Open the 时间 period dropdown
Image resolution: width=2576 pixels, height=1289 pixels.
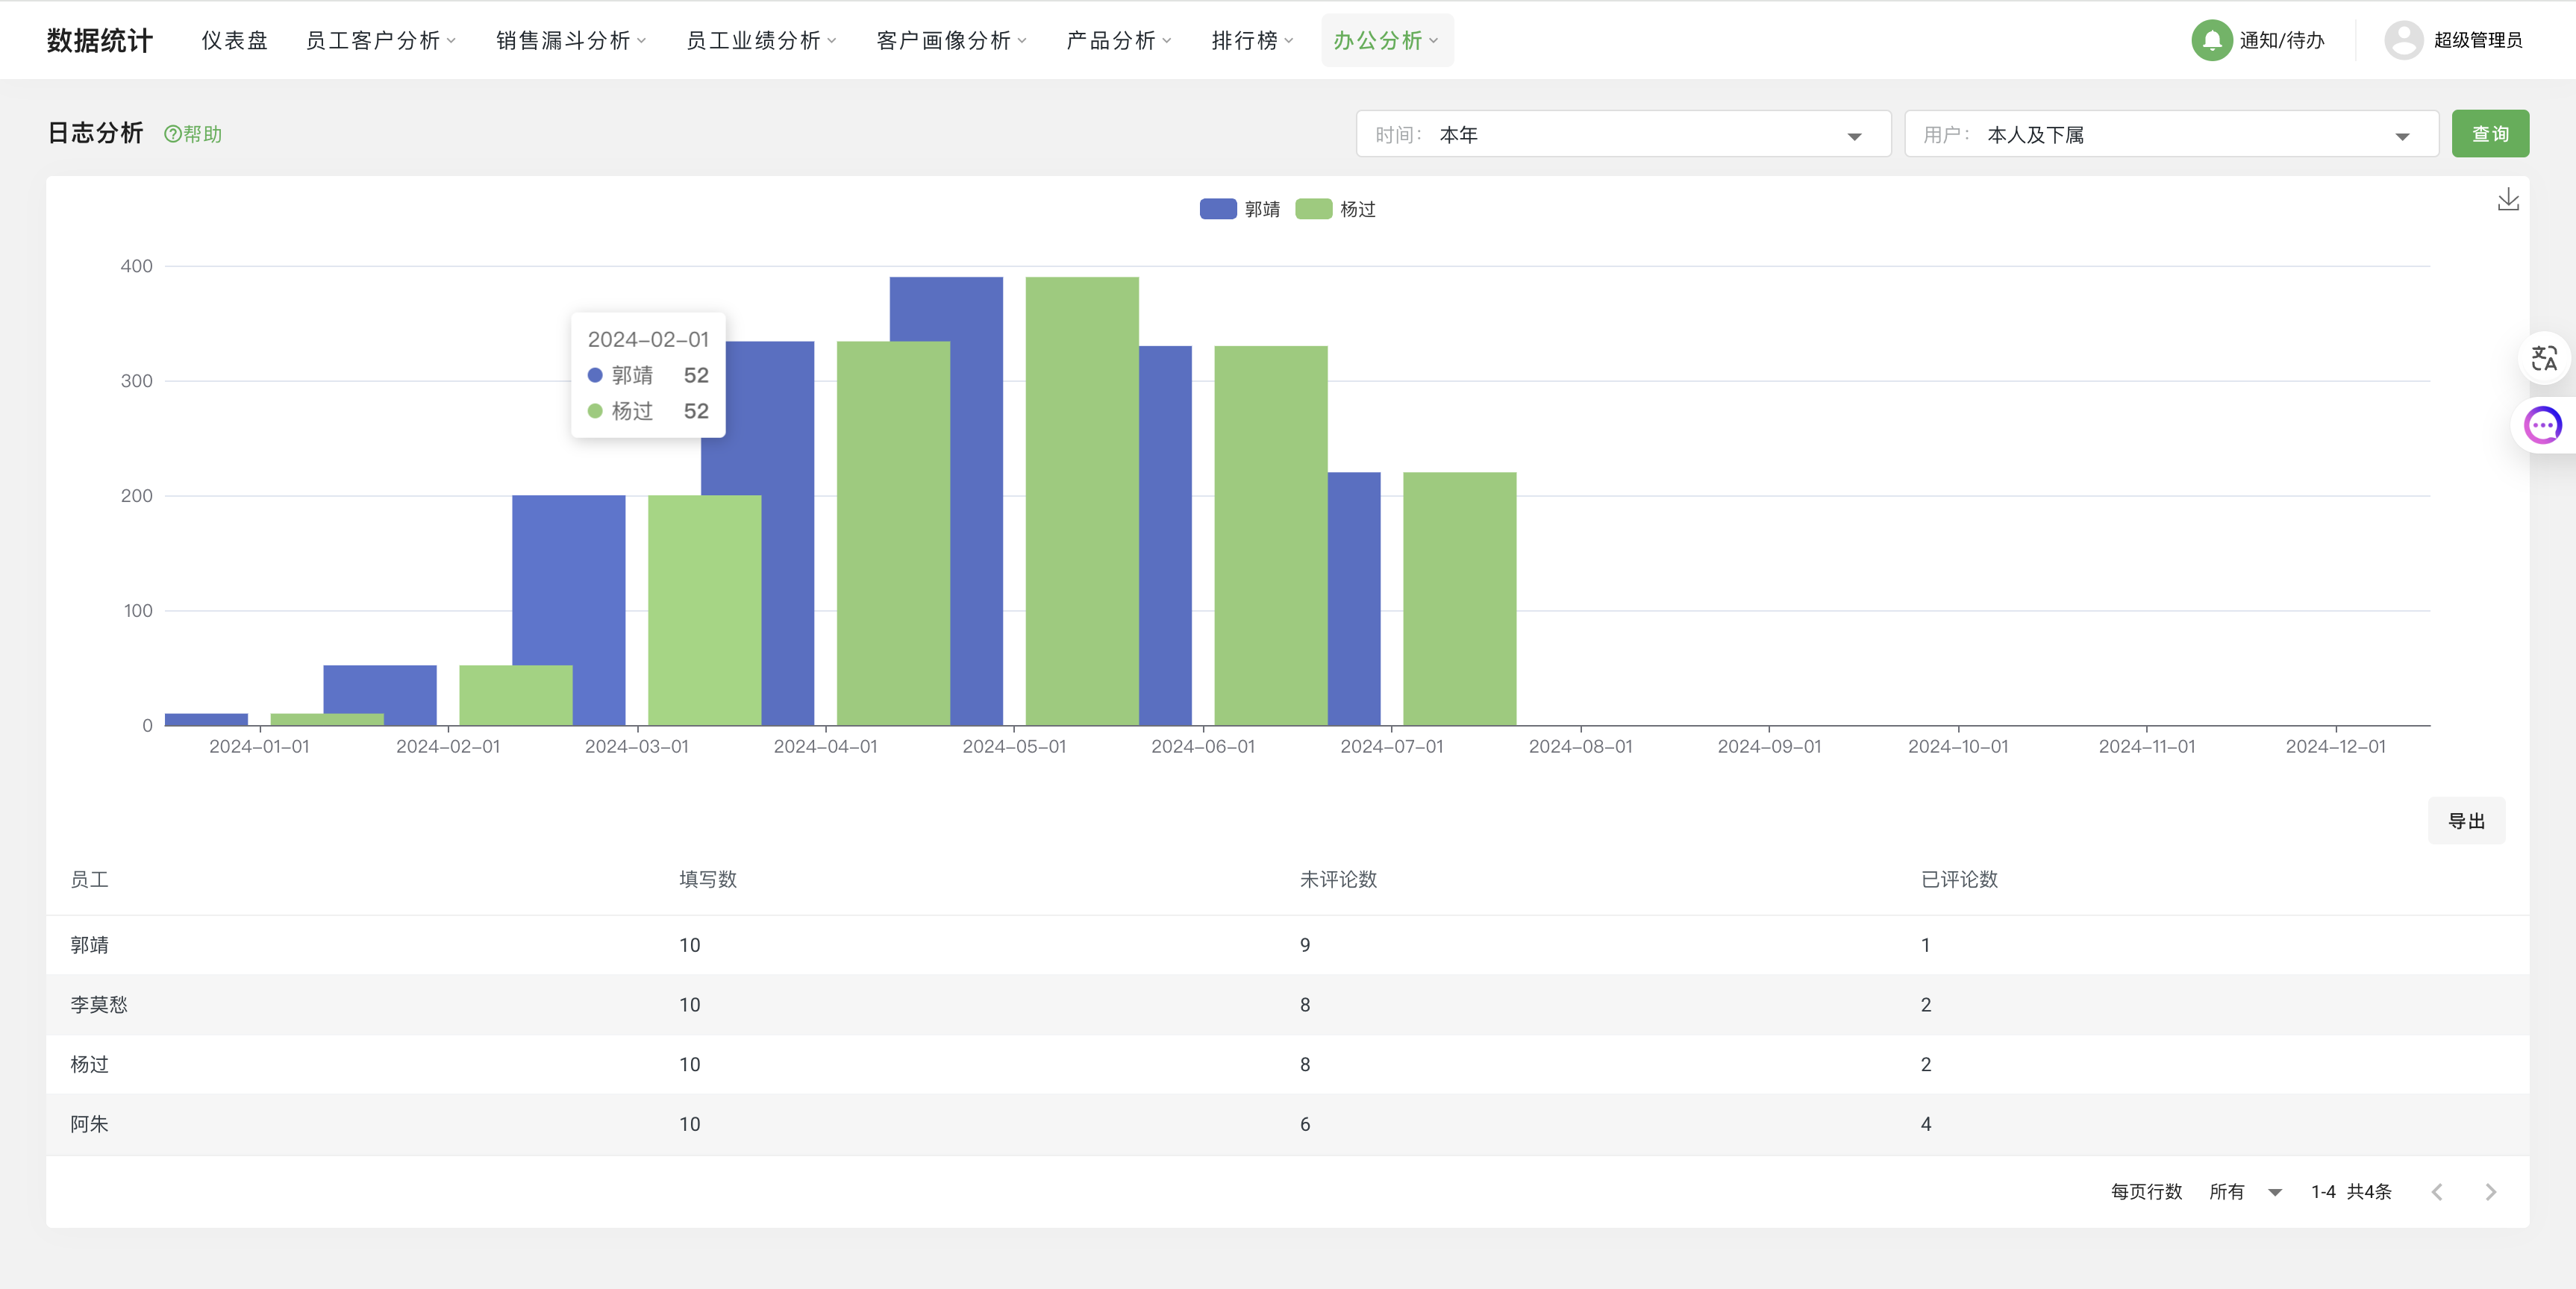tap(1622, 134)
